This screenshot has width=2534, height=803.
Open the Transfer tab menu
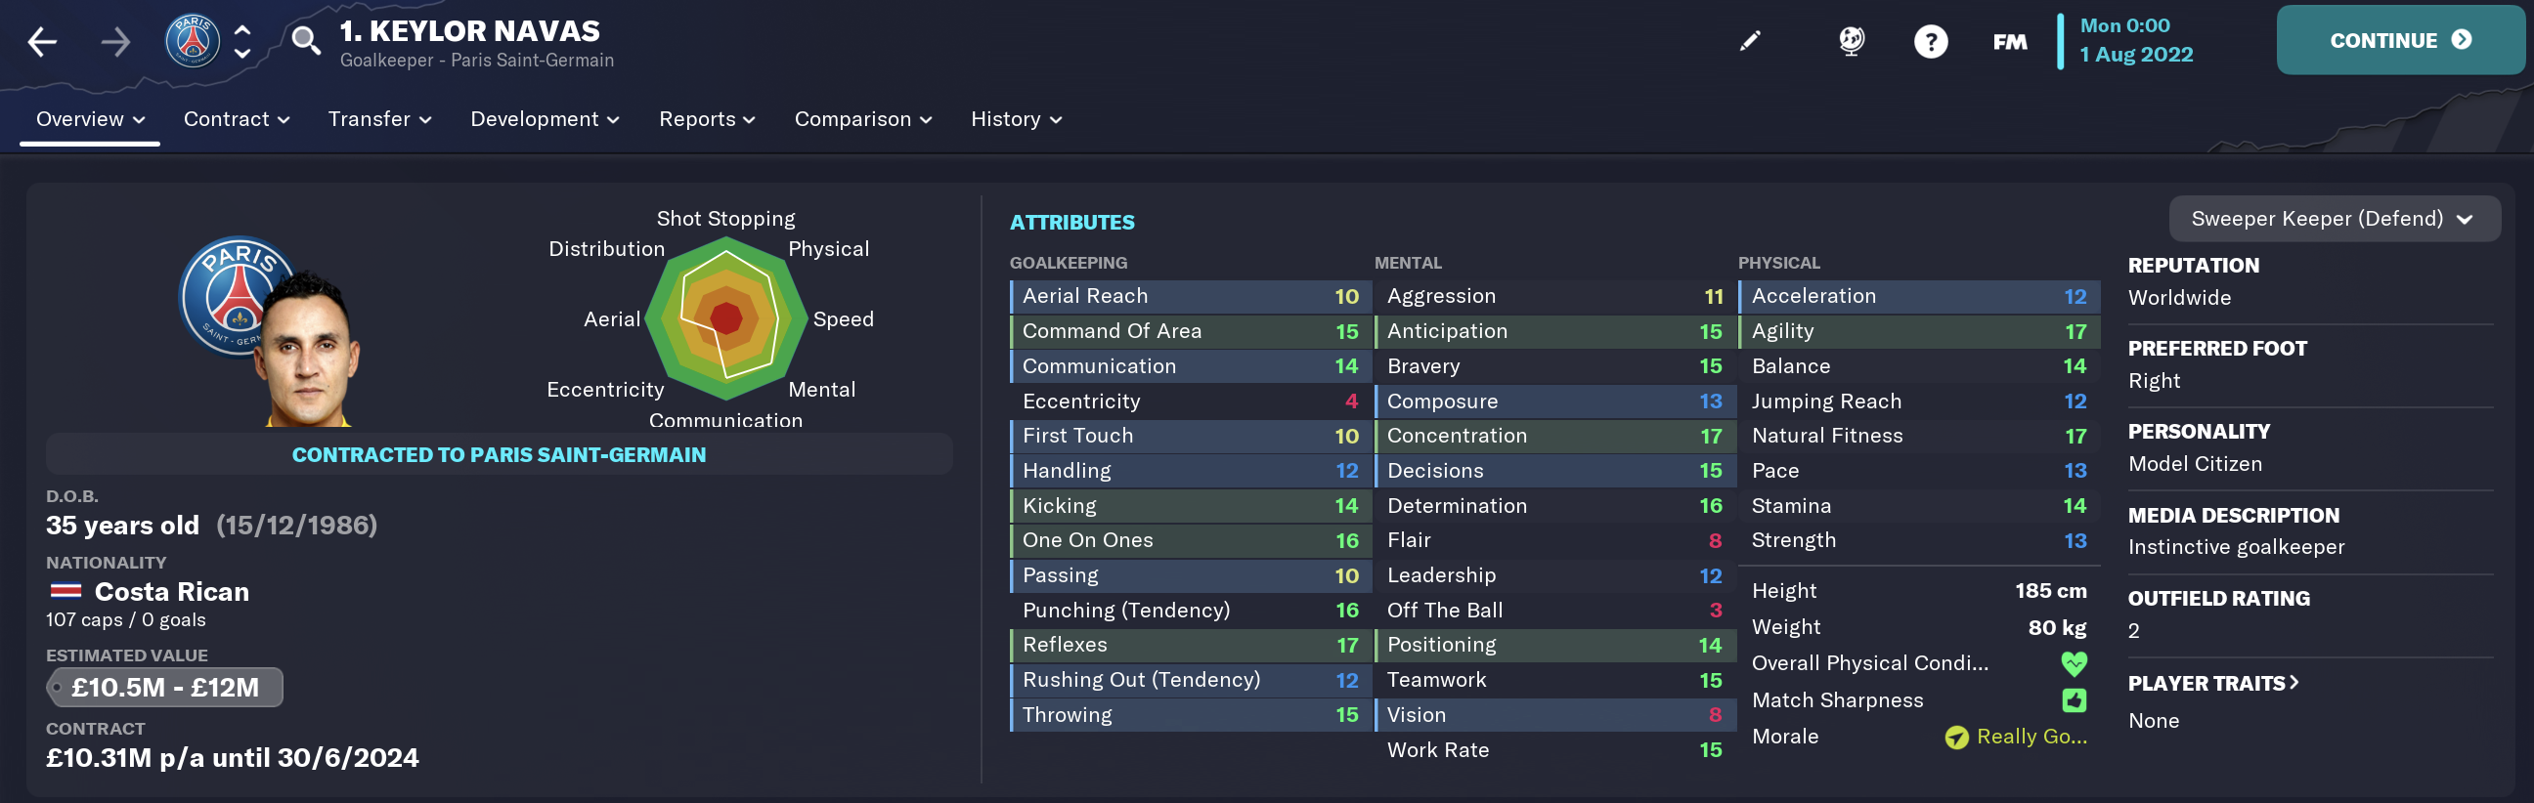(x=379, y=119)
